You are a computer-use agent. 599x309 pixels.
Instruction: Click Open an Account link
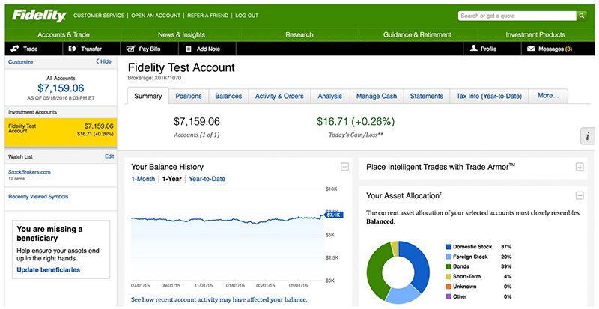point(156,16)
